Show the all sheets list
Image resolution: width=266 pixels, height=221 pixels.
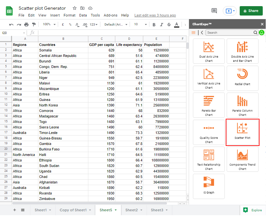[x=23, y=210]
